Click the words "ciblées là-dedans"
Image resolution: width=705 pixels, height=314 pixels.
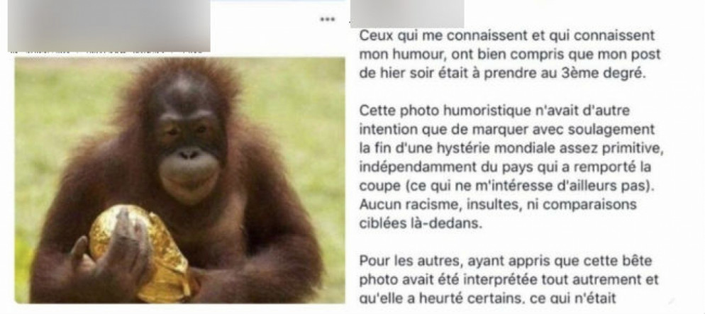click(x=420, y=223)
